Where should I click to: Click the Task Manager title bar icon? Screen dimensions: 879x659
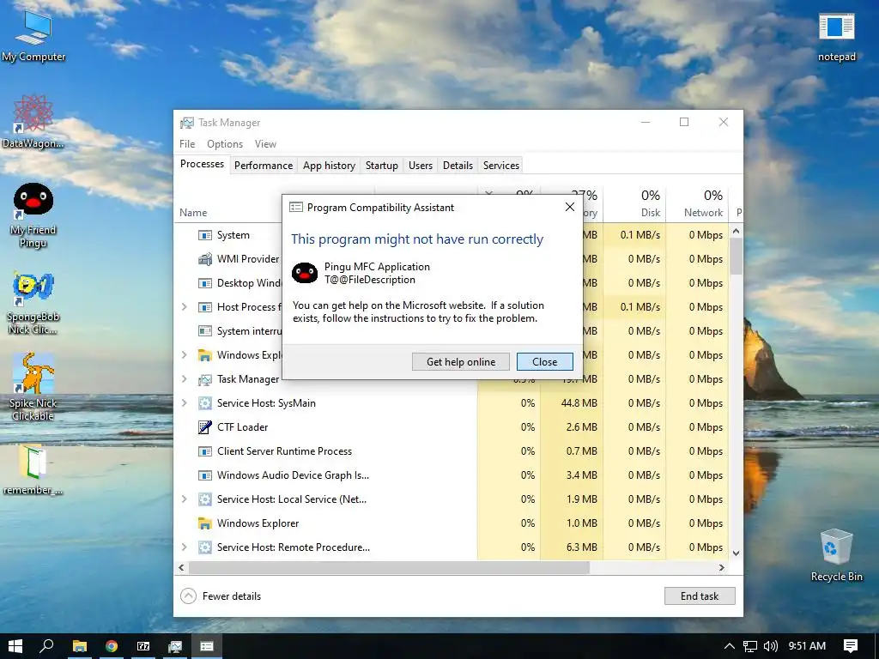pos(186,123)
